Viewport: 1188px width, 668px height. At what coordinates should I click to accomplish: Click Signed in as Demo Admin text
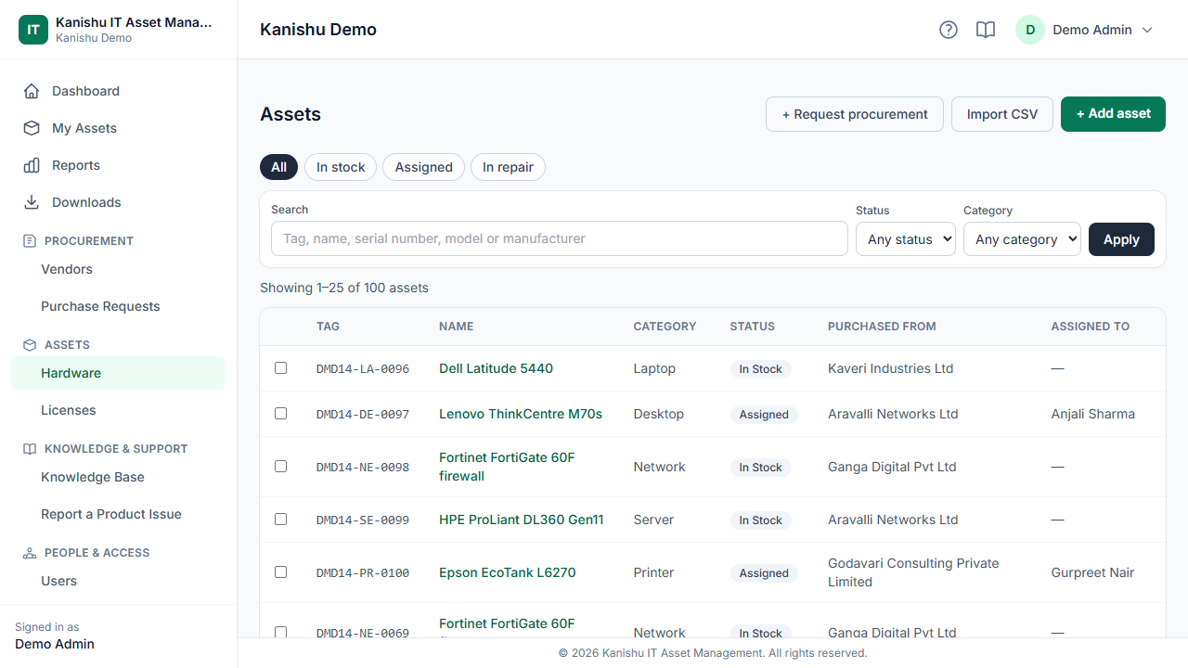click(x=55, y=636)
